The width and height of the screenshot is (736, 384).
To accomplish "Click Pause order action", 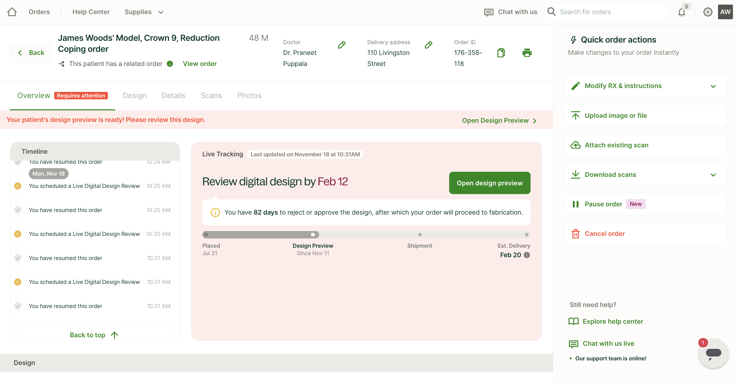I will click(603, 204).
